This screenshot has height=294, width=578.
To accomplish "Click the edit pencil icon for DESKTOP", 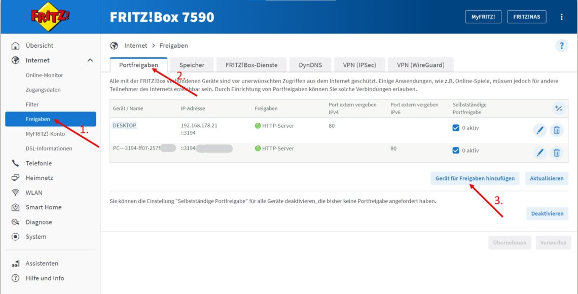I will 539,130.
